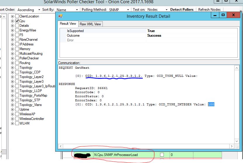The image size is (243, 163).
Task: Click the RequestID: 36661 line
Action: click(x=91, y=88)
